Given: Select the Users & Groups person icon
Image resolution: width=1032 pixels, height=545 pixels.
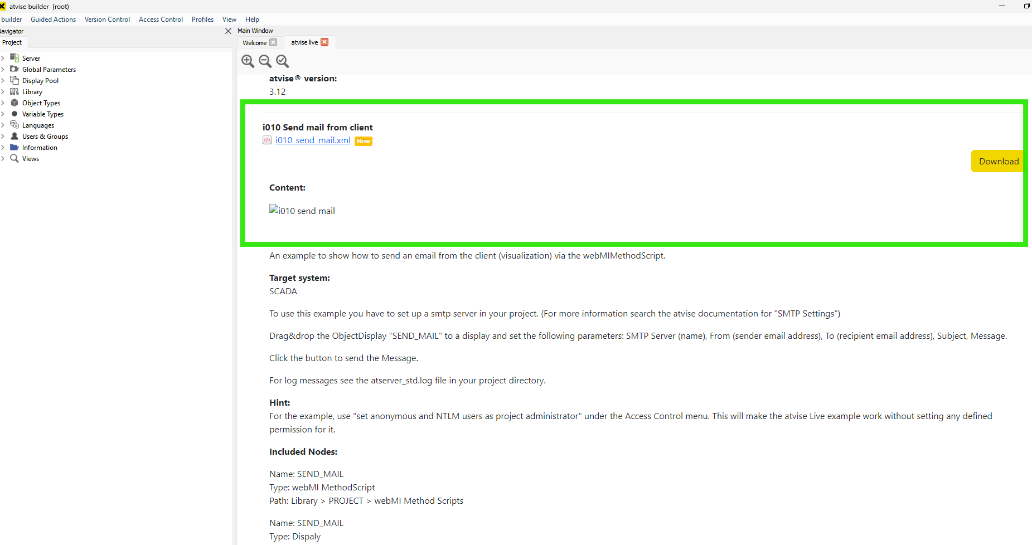Looking at the screenshot, I should [x=14, y=136].
